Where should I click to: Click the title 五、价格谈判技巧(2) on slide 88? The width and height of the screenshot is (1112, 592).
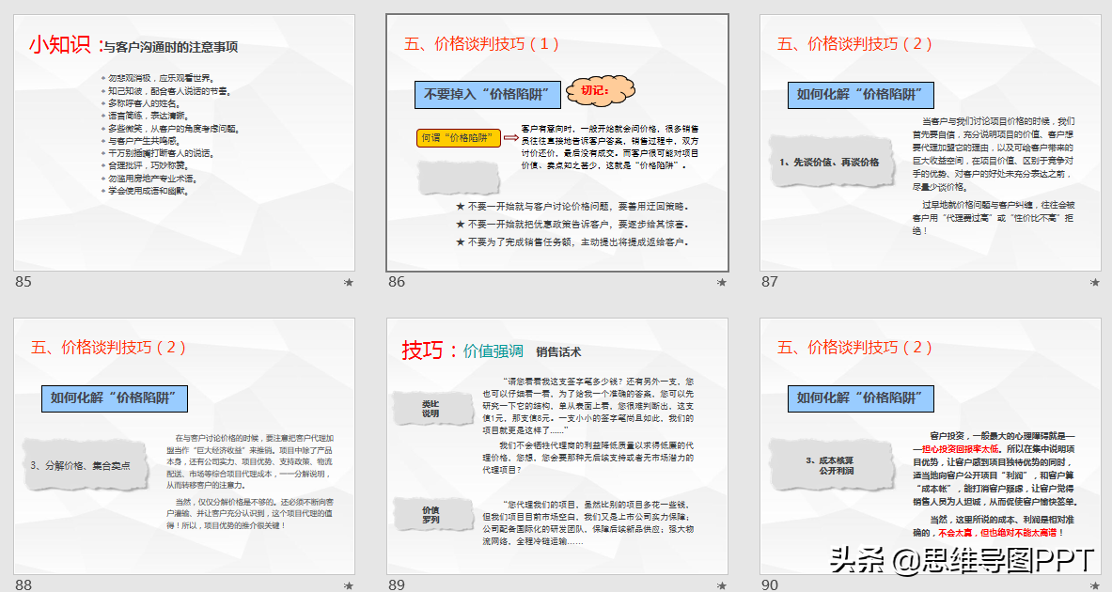click(108, 348)
